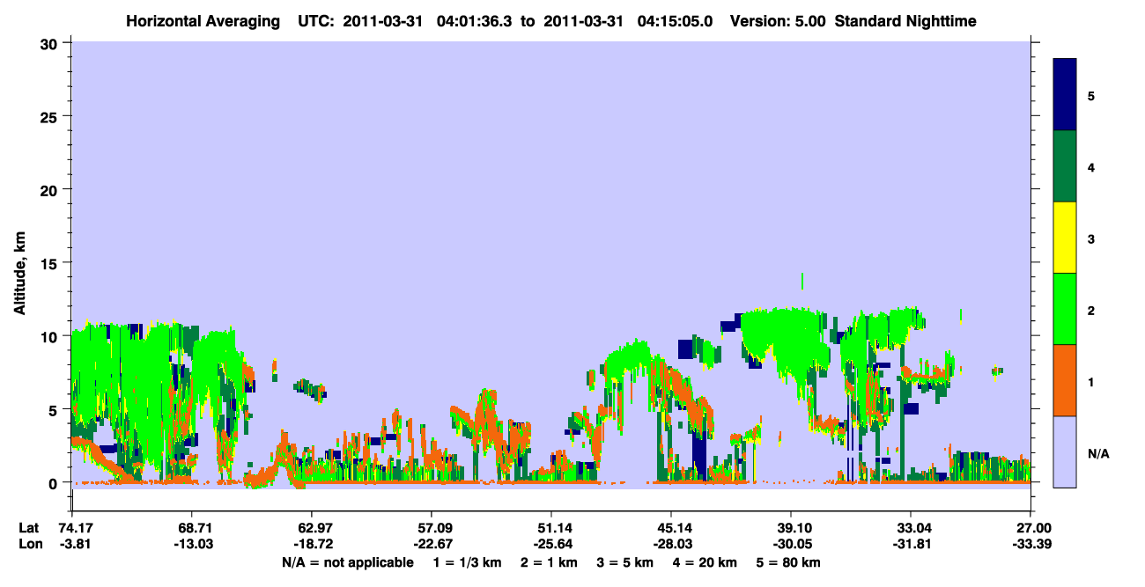Click the y-axis tick label 15
This screenshot has width=1145, height=587.
coord(50,263)
